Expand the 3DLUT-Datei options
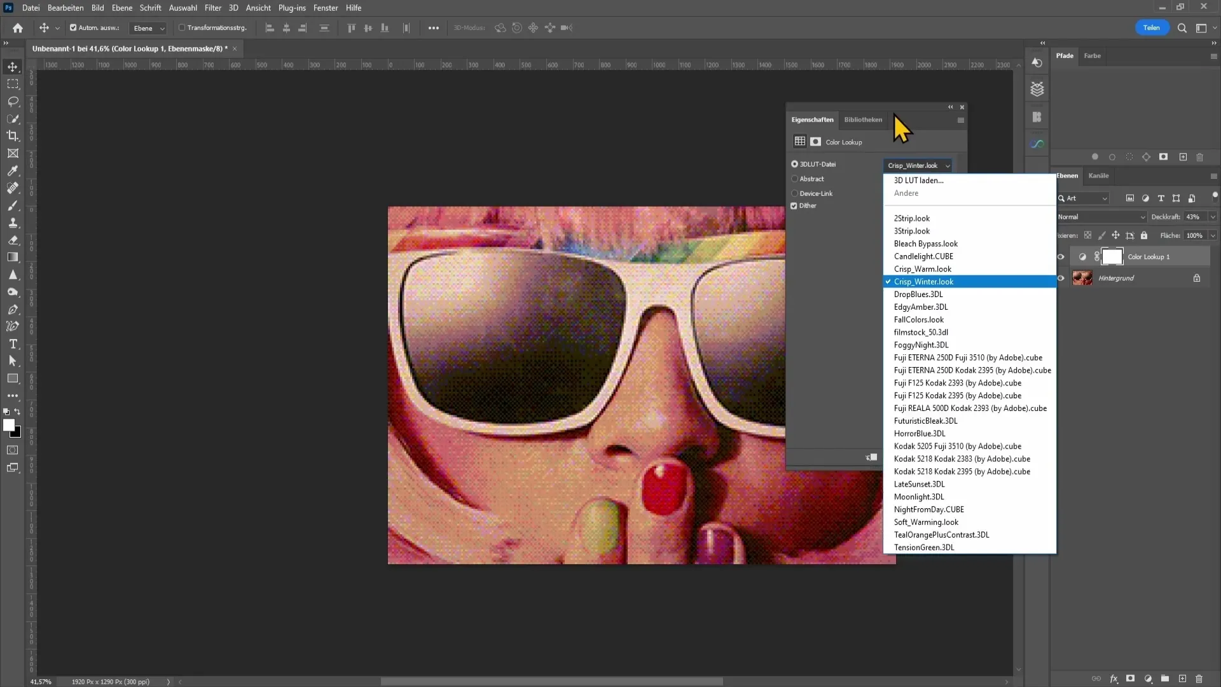The height and width of the screenshot is (687, 1221). point(948,165)
